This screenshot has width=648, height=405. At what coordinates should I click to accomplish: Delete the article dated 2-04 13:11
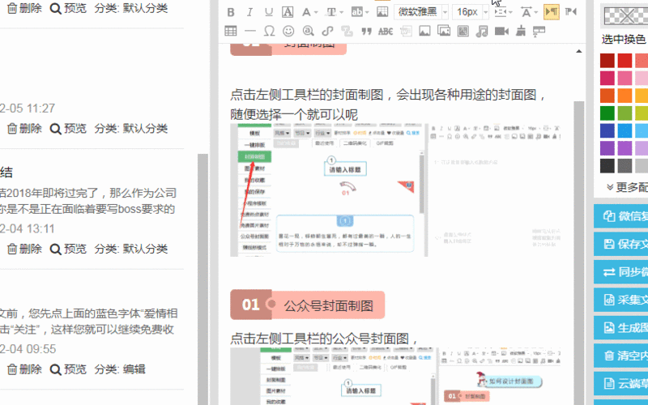point(24,249)
